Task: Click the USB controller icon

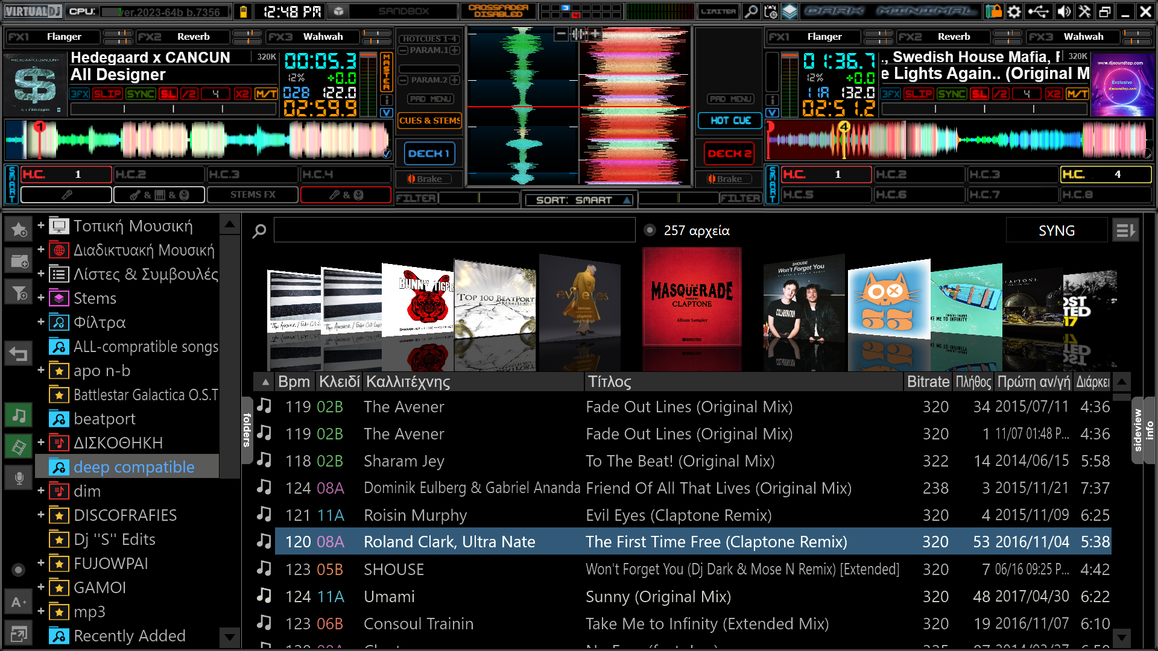Action: pyautogui.click(x=1039, y=11)
